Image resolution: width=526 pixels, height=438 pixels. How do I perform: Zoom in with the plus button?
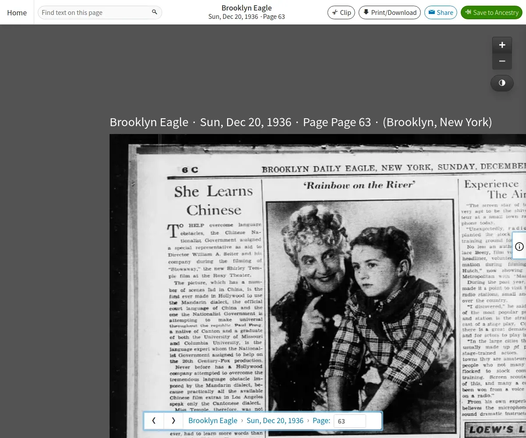[x=502, y=45]
